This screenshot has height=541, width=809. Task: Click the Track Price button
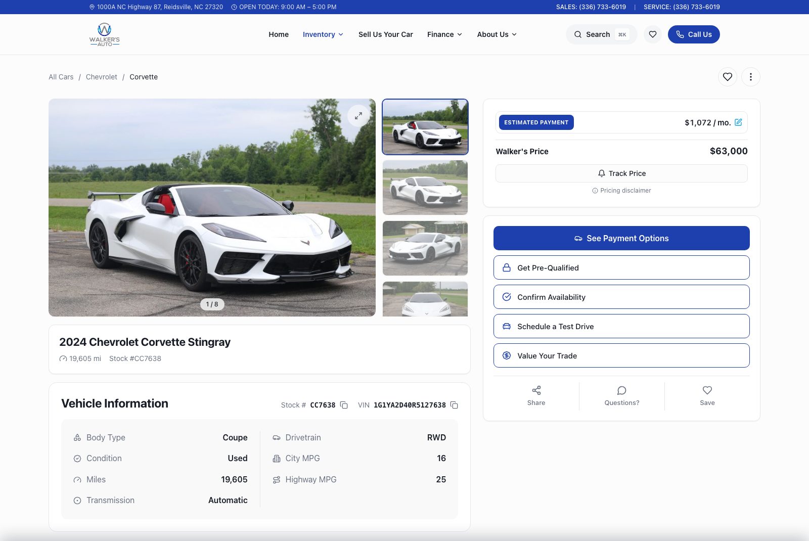coord(621,173)
